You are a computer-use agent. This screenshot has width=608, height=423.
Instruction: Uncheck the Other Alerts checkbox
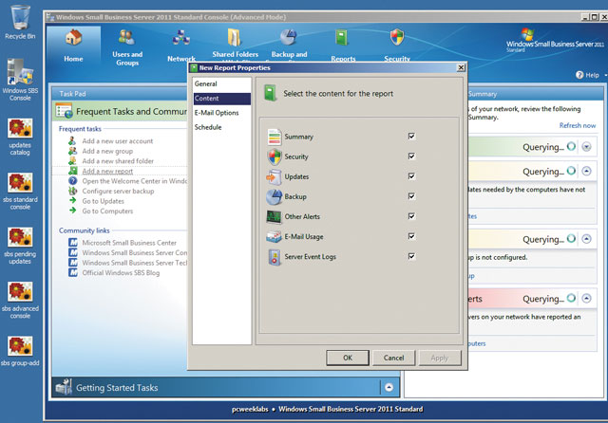(411, 216)
